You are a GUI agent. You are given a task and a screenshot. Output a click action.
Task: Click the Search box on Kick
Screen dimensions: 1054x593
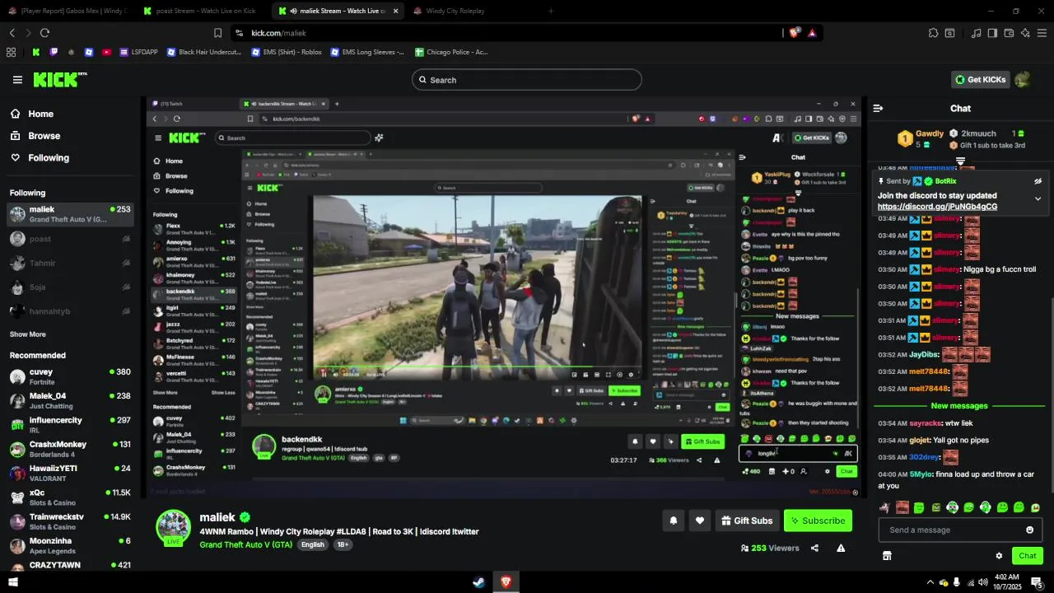click(527, 80)
